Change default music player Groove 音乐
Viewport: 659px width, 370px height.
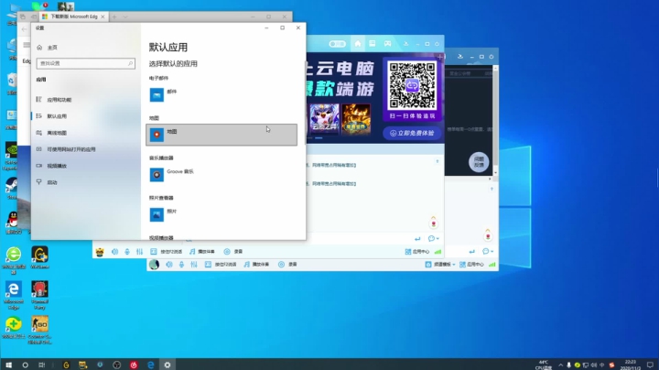click(x=221, y=175)
